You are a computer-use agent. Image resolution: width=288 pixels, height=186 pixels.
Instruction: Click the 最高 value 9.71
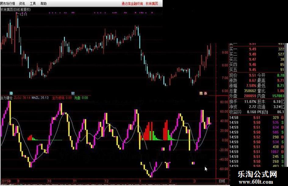281,81
